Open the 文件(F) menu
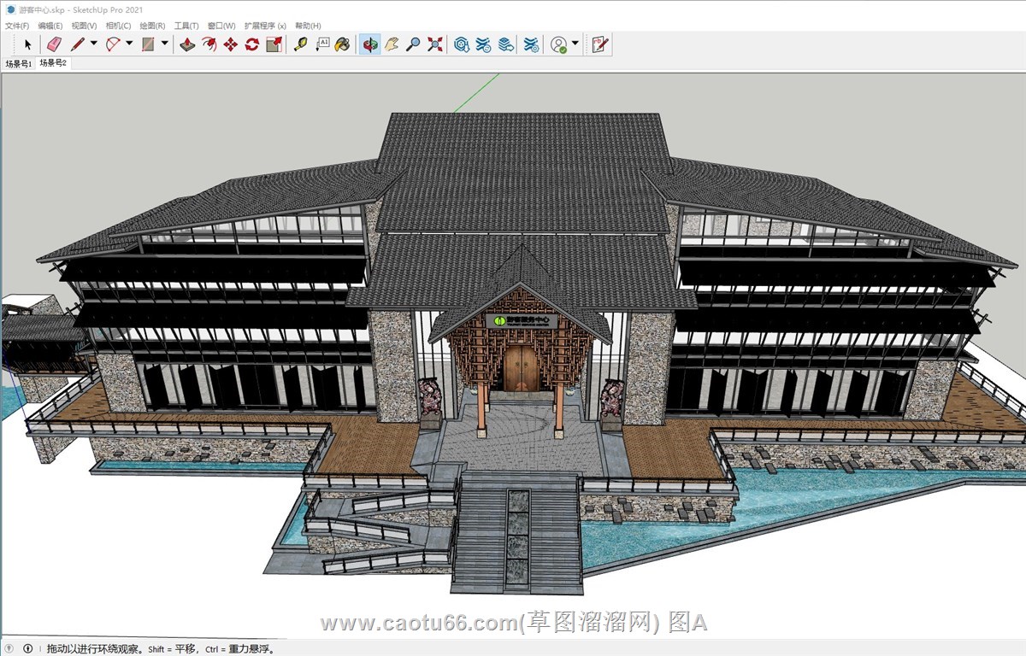This screenshot has height=656, width=1026. (17, 26)
